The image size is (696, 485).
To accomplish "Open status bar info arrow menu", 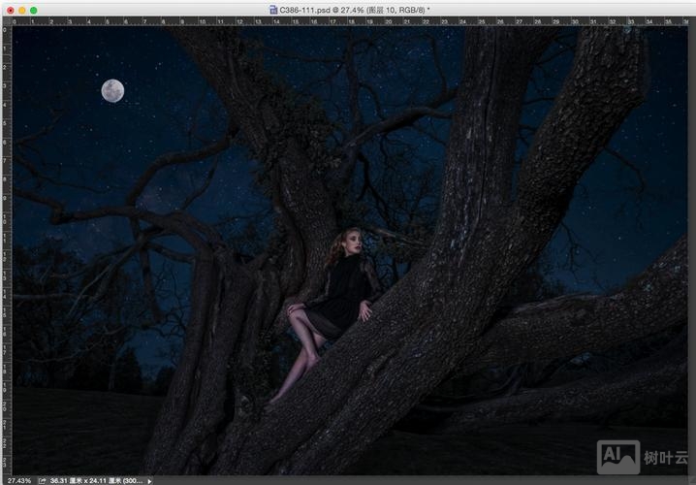I will click(149, 480).
